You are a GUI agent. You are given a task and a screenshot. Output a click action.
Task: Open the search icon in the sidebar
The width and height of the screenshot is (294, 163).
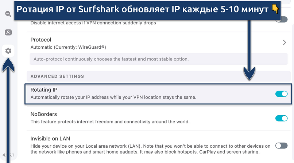pyautogui.click(x=8, y=14)
